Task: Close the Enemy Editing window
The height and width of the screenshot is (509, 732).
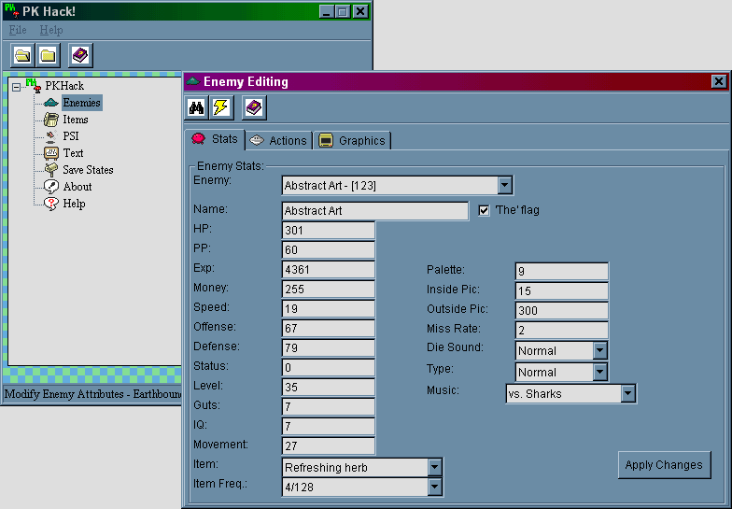Action: coord(719,82)
